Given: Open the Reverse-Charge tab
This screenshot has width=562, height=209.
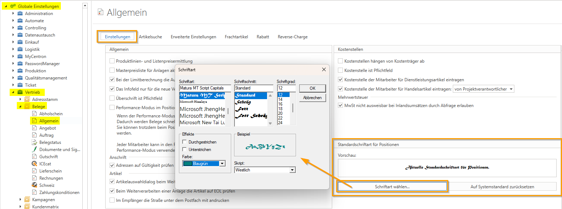Looking at the screenshot, I should (x=292, y=37).
